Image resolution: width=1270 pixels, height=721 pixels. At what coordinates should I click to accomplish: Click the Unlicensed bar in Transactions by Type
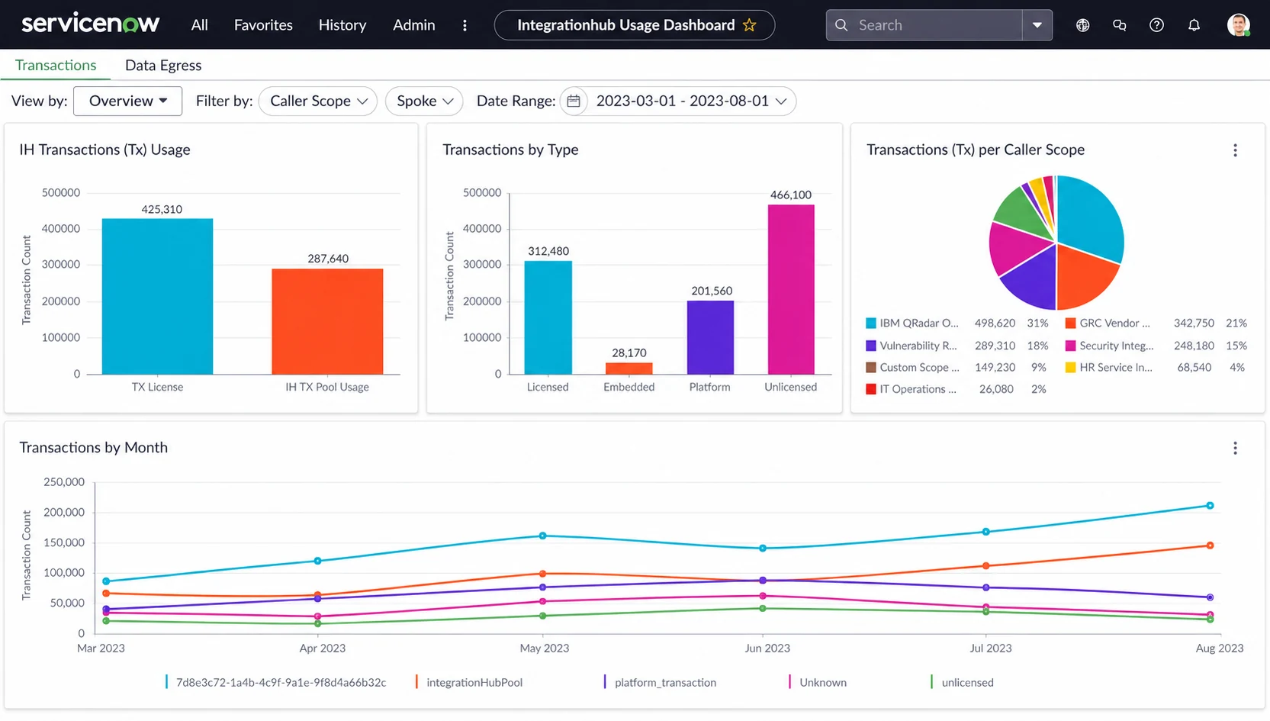[x=791, y=289]
